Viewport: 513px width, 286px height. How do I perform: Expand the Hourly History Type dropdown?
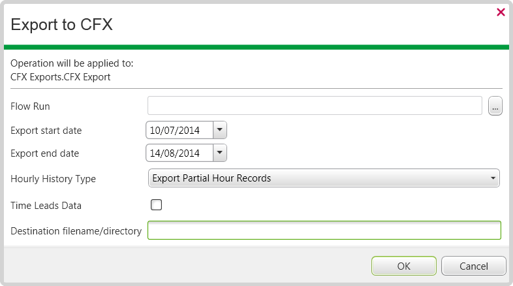click(491, 178)
